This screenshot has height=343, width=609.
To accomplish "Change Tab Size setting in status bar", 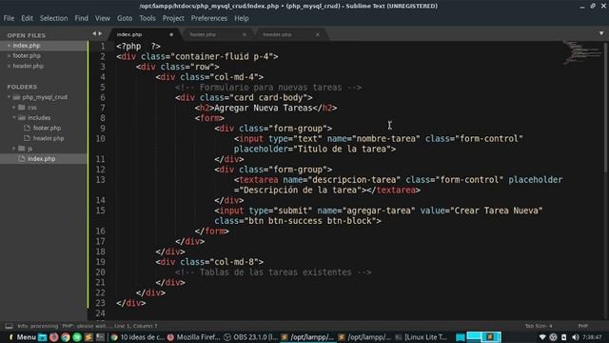I will [x=539, y=326].
